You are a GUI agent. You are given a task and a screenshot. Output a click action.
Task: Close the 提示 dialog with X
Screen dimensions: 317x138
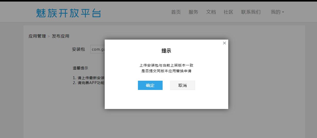point(224,43)
